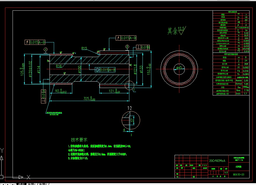256x185 pixels.
Task: Click the 0.084 Fp tolerance value
Action: pyautogui.click(x=246, y=74)
